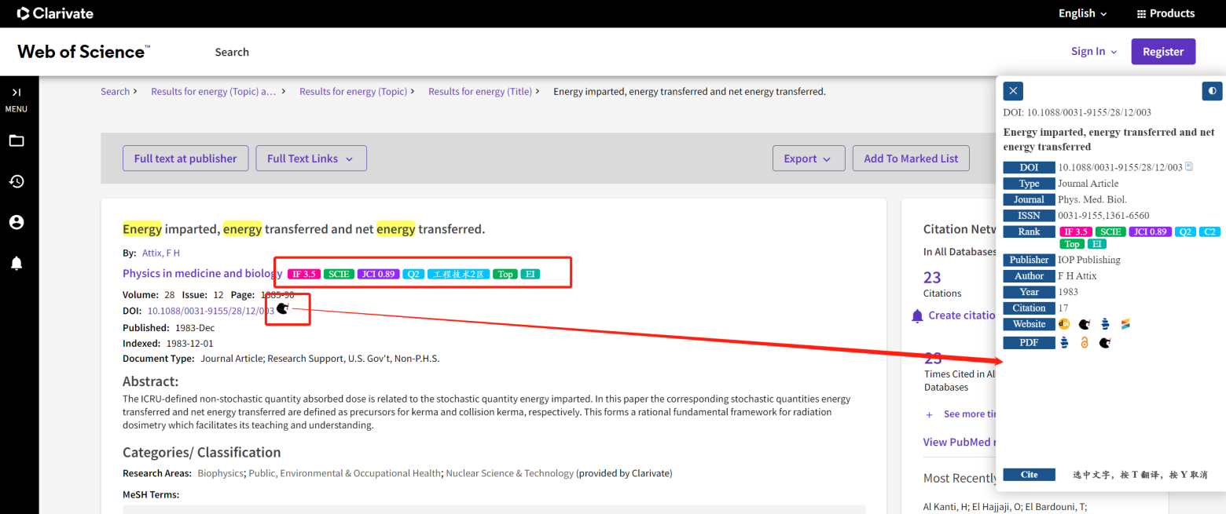Click the orange open-access lock in PDF row
Screen dimensions: 1226x514
click(1085, 343)
